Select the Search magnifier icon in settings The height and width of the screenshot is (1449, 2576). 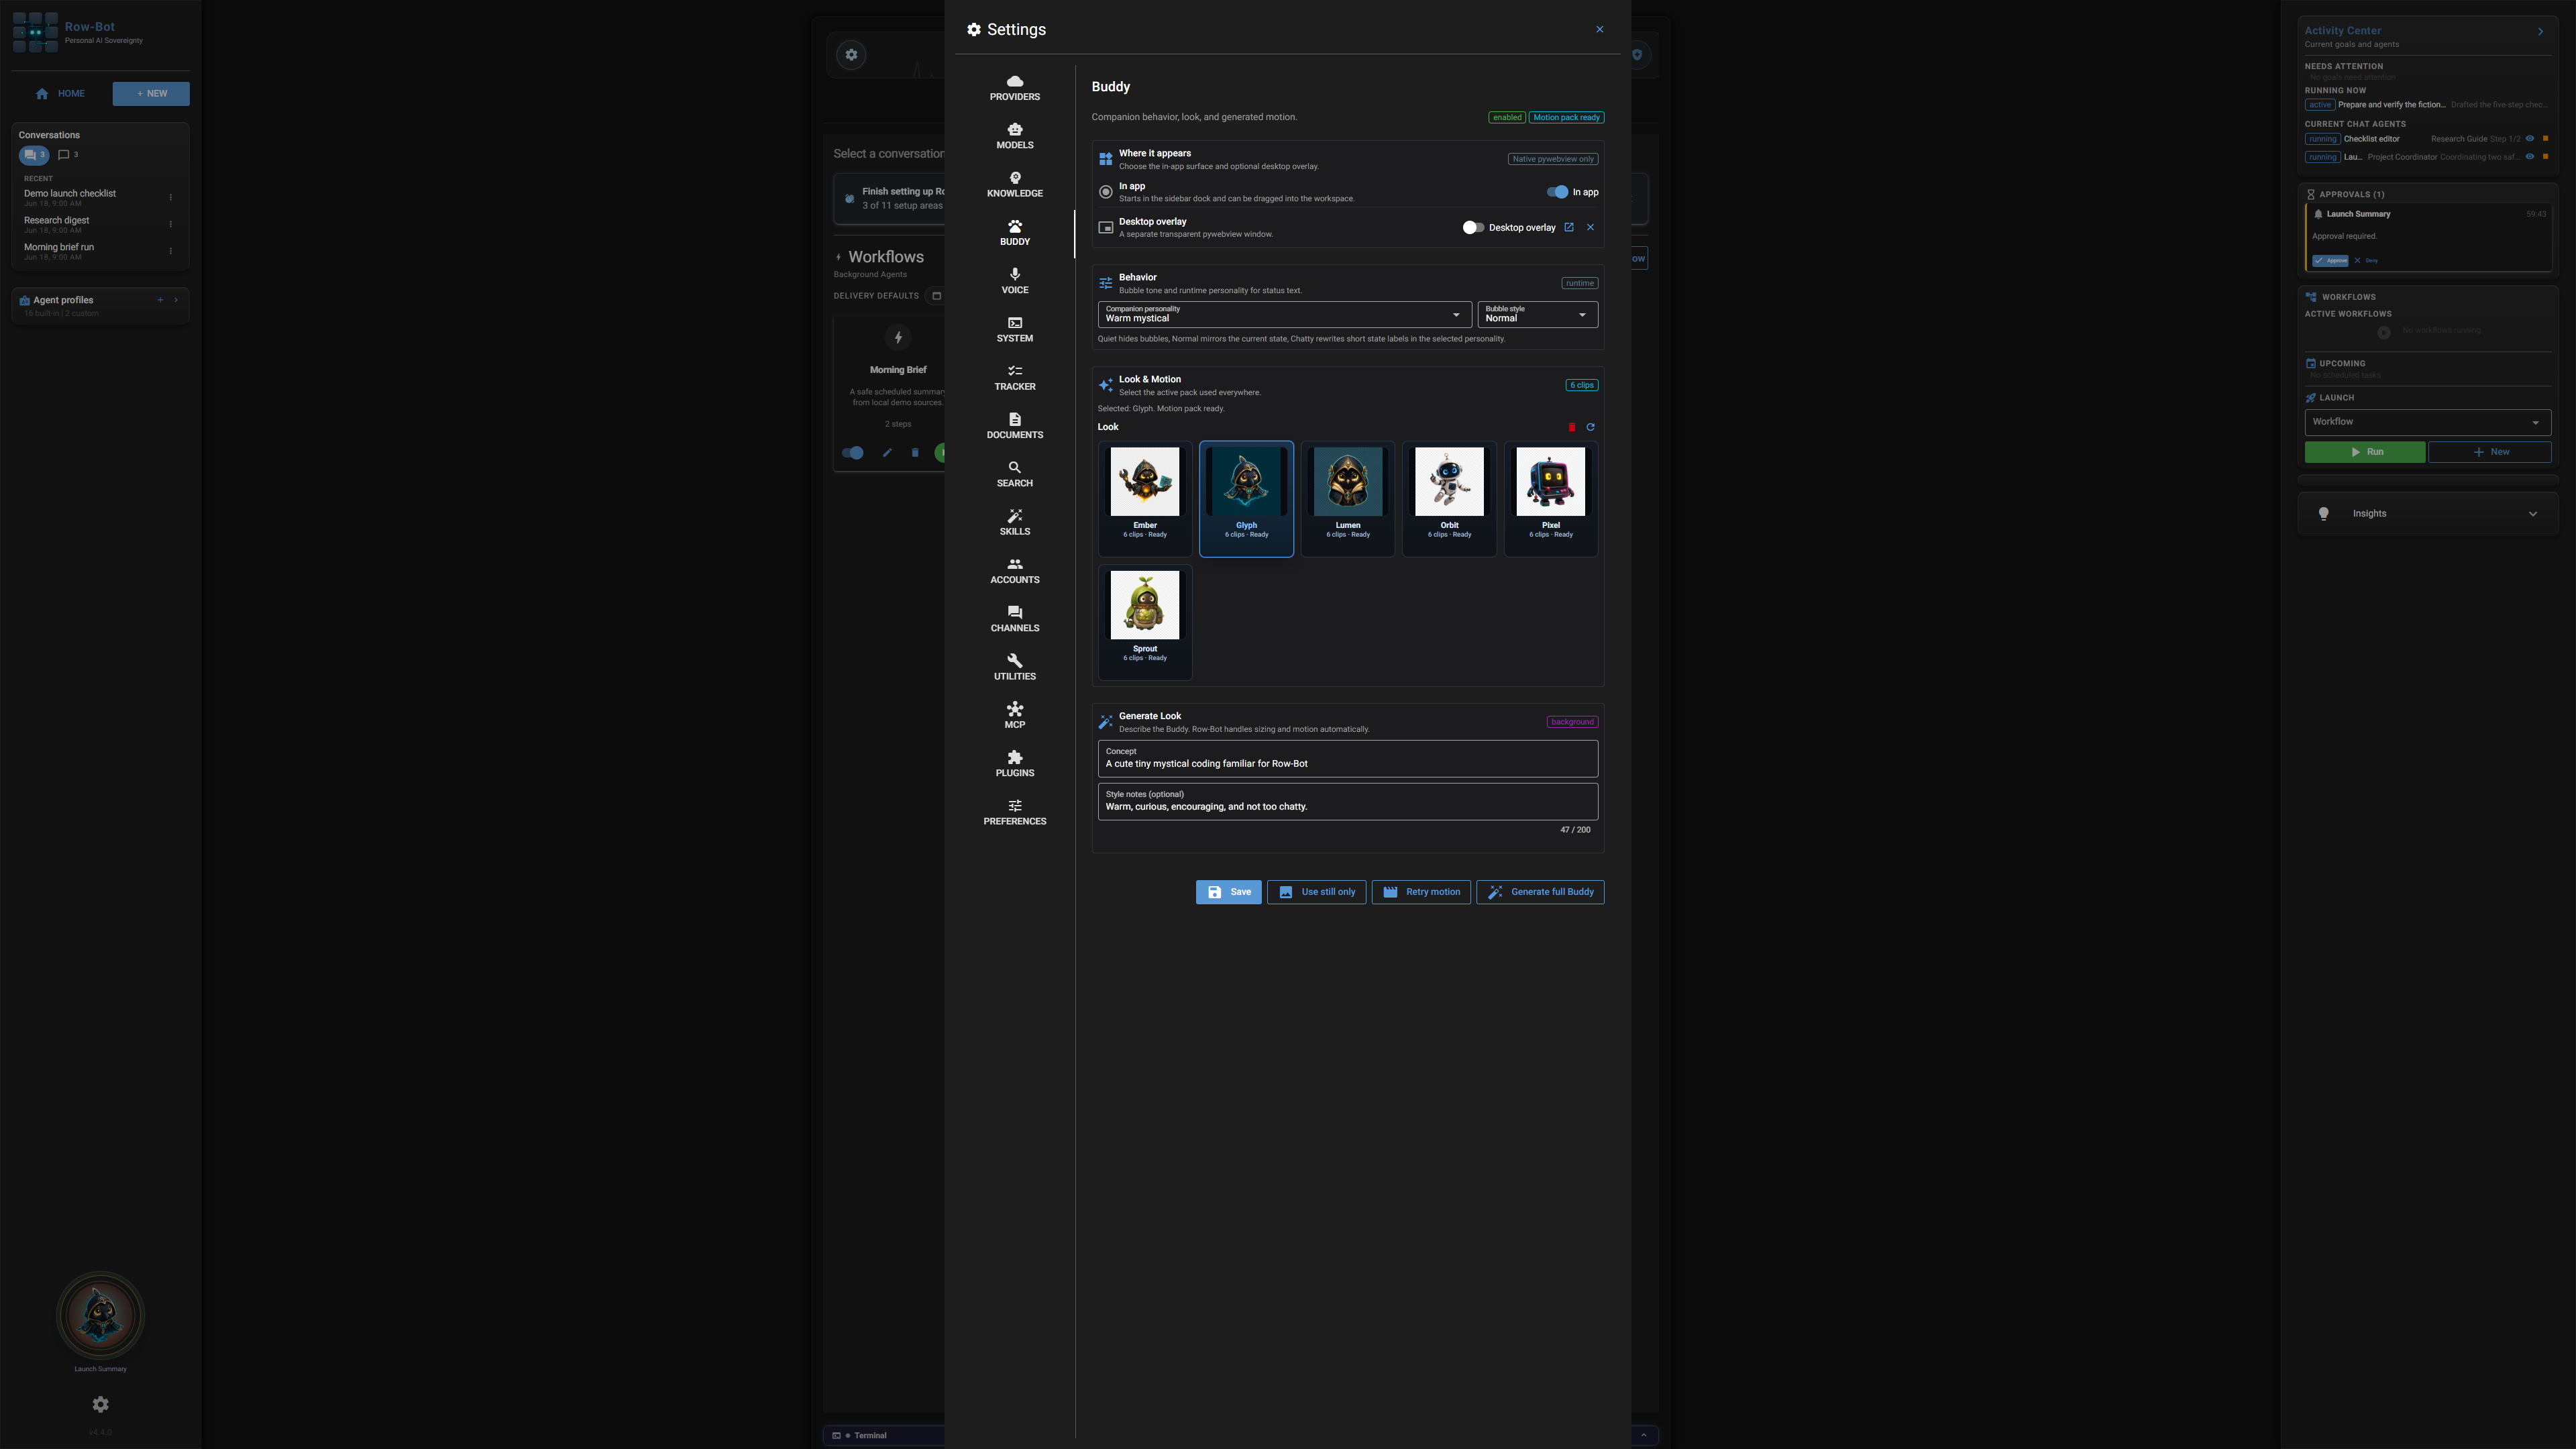(x=1014, y=467)
